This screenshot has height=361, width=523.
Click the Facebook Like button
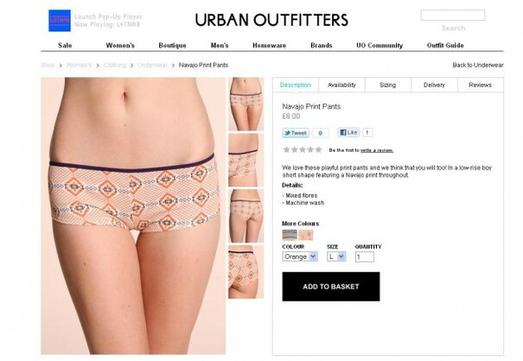click(348, 133)
